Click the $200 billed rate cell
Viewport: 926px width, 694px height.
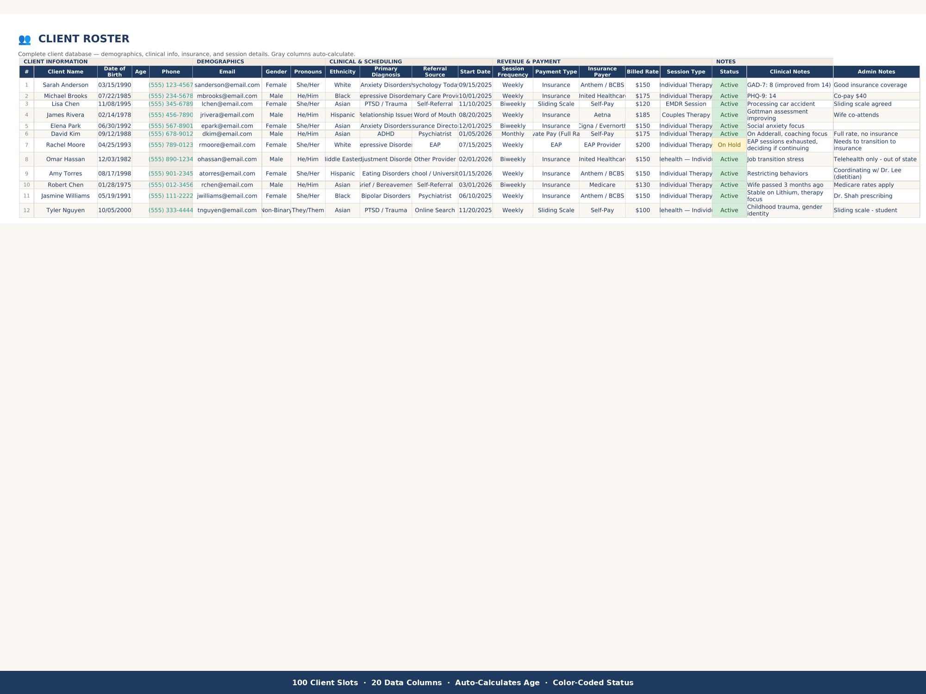click(x=643, y=145)
